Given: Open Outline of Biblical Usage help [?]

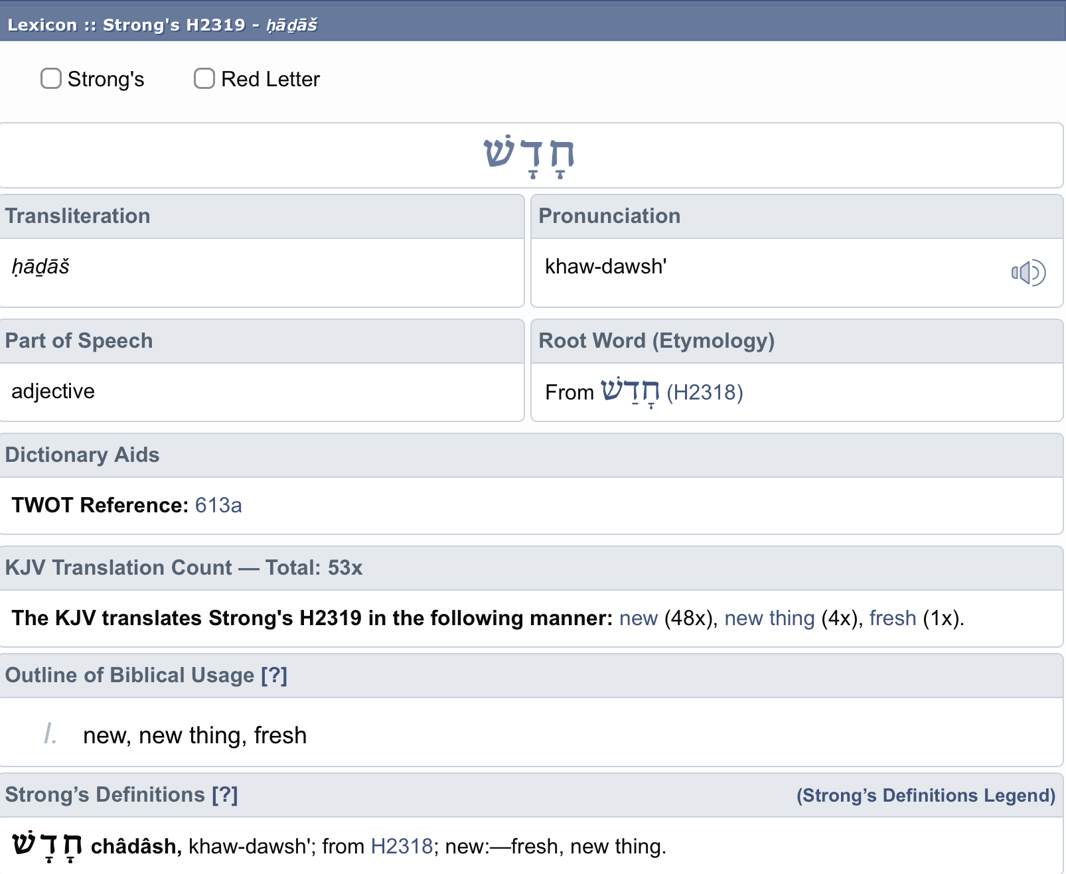Looking at the screenshot, I should click(274, 675).
